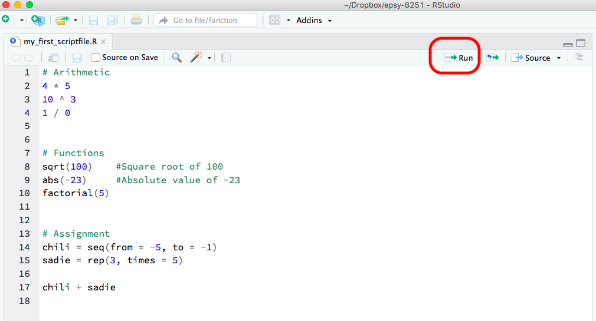Viewport: 596px width, 321px height.
Task: Click the Go to file/function field
Action: tap(205, 20)
